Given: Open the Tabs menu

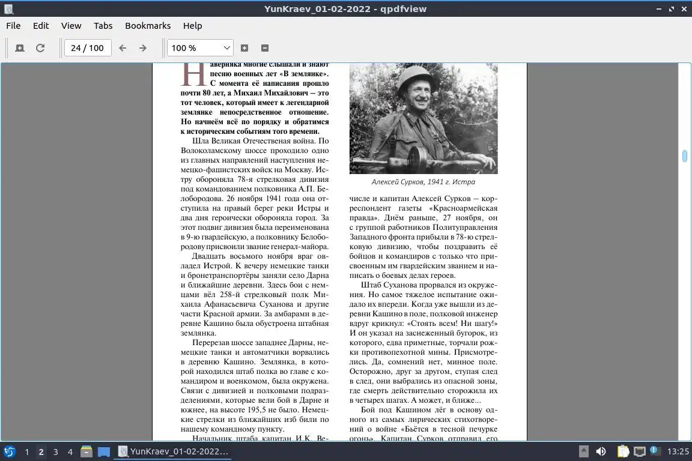Looking at the screenshot, I should pos(103,26).
